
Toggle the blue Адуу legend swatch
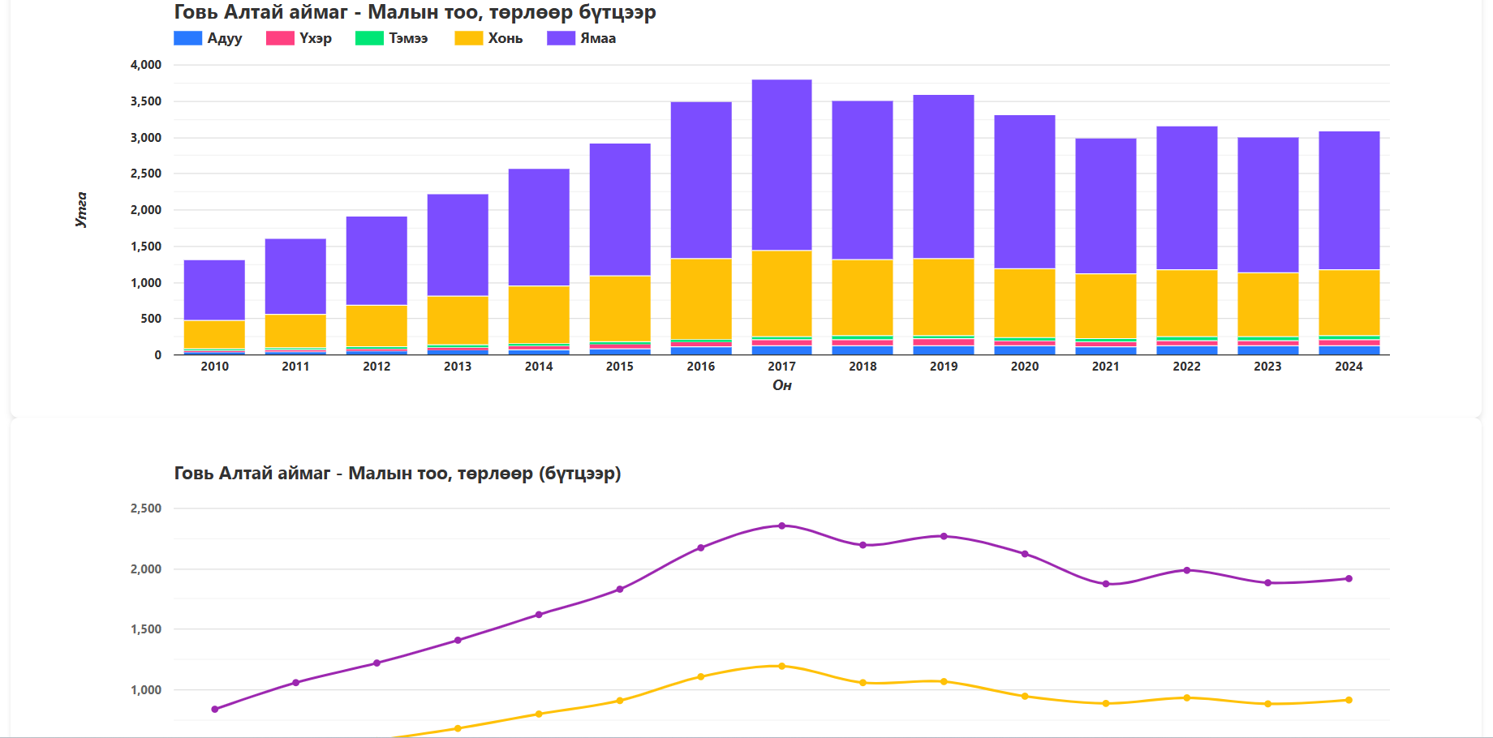187,38
